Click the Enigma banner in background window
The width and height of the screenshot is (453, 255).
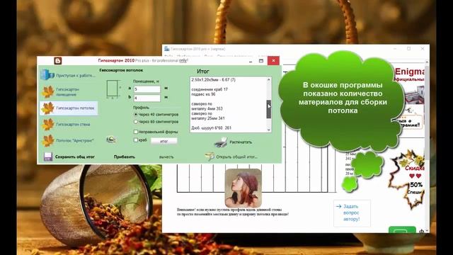point(410,74)
